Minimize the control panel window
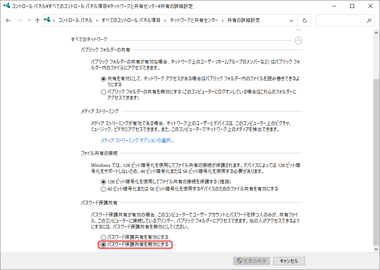The width and height of the screenshot is (380, 270). click(334, 6)
